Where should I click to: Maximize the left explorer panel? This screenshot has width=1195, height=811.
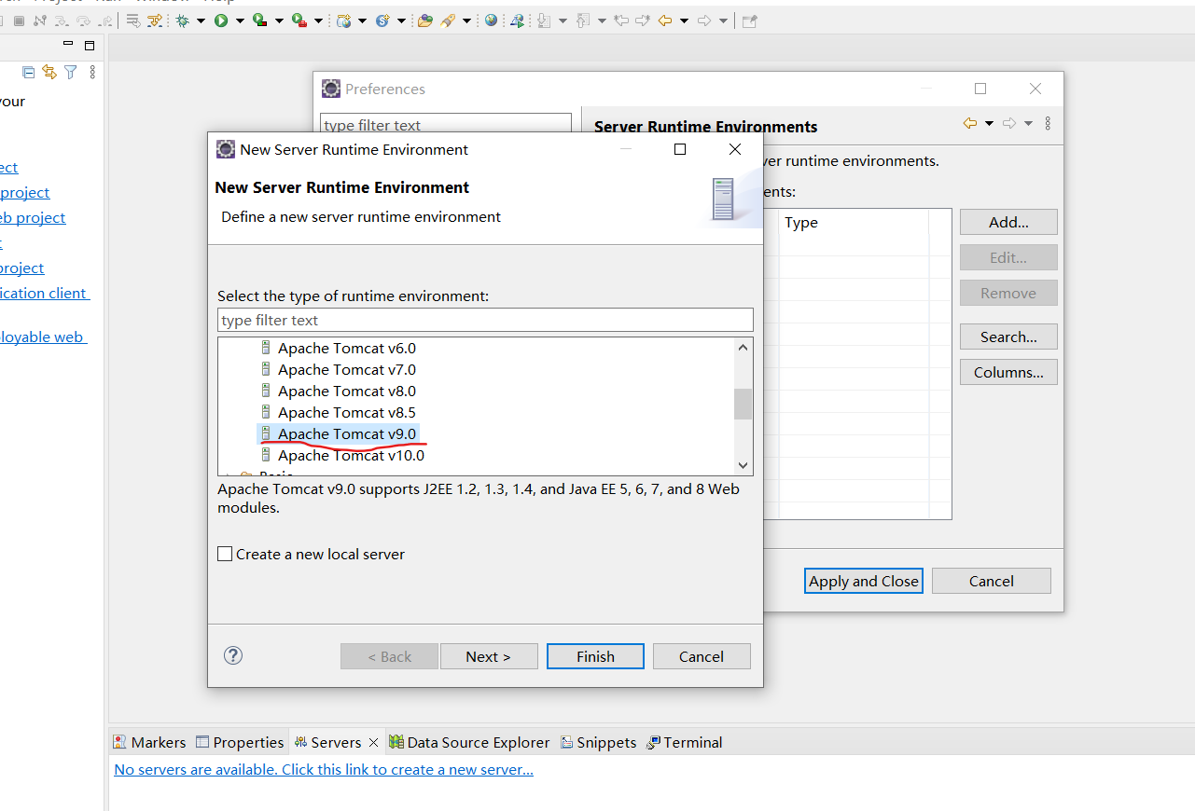pos(90,45)
